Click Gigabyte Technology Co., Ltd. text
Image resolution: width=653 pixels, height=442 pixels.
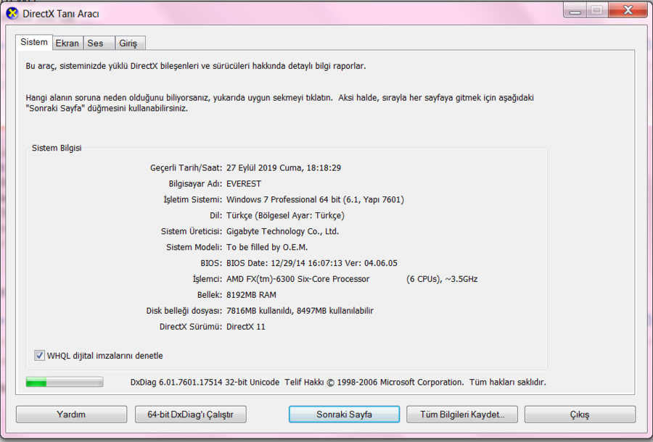pyautogui.click(x=282, y=231)
